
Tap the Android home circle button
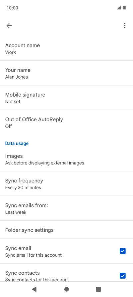(x=66, y=289)
